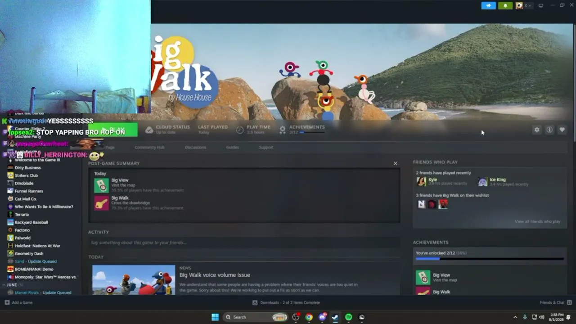Select Palworld in the library list
Image resolution: width=576 pixels, height=324 pixels.
coord(22,238)
